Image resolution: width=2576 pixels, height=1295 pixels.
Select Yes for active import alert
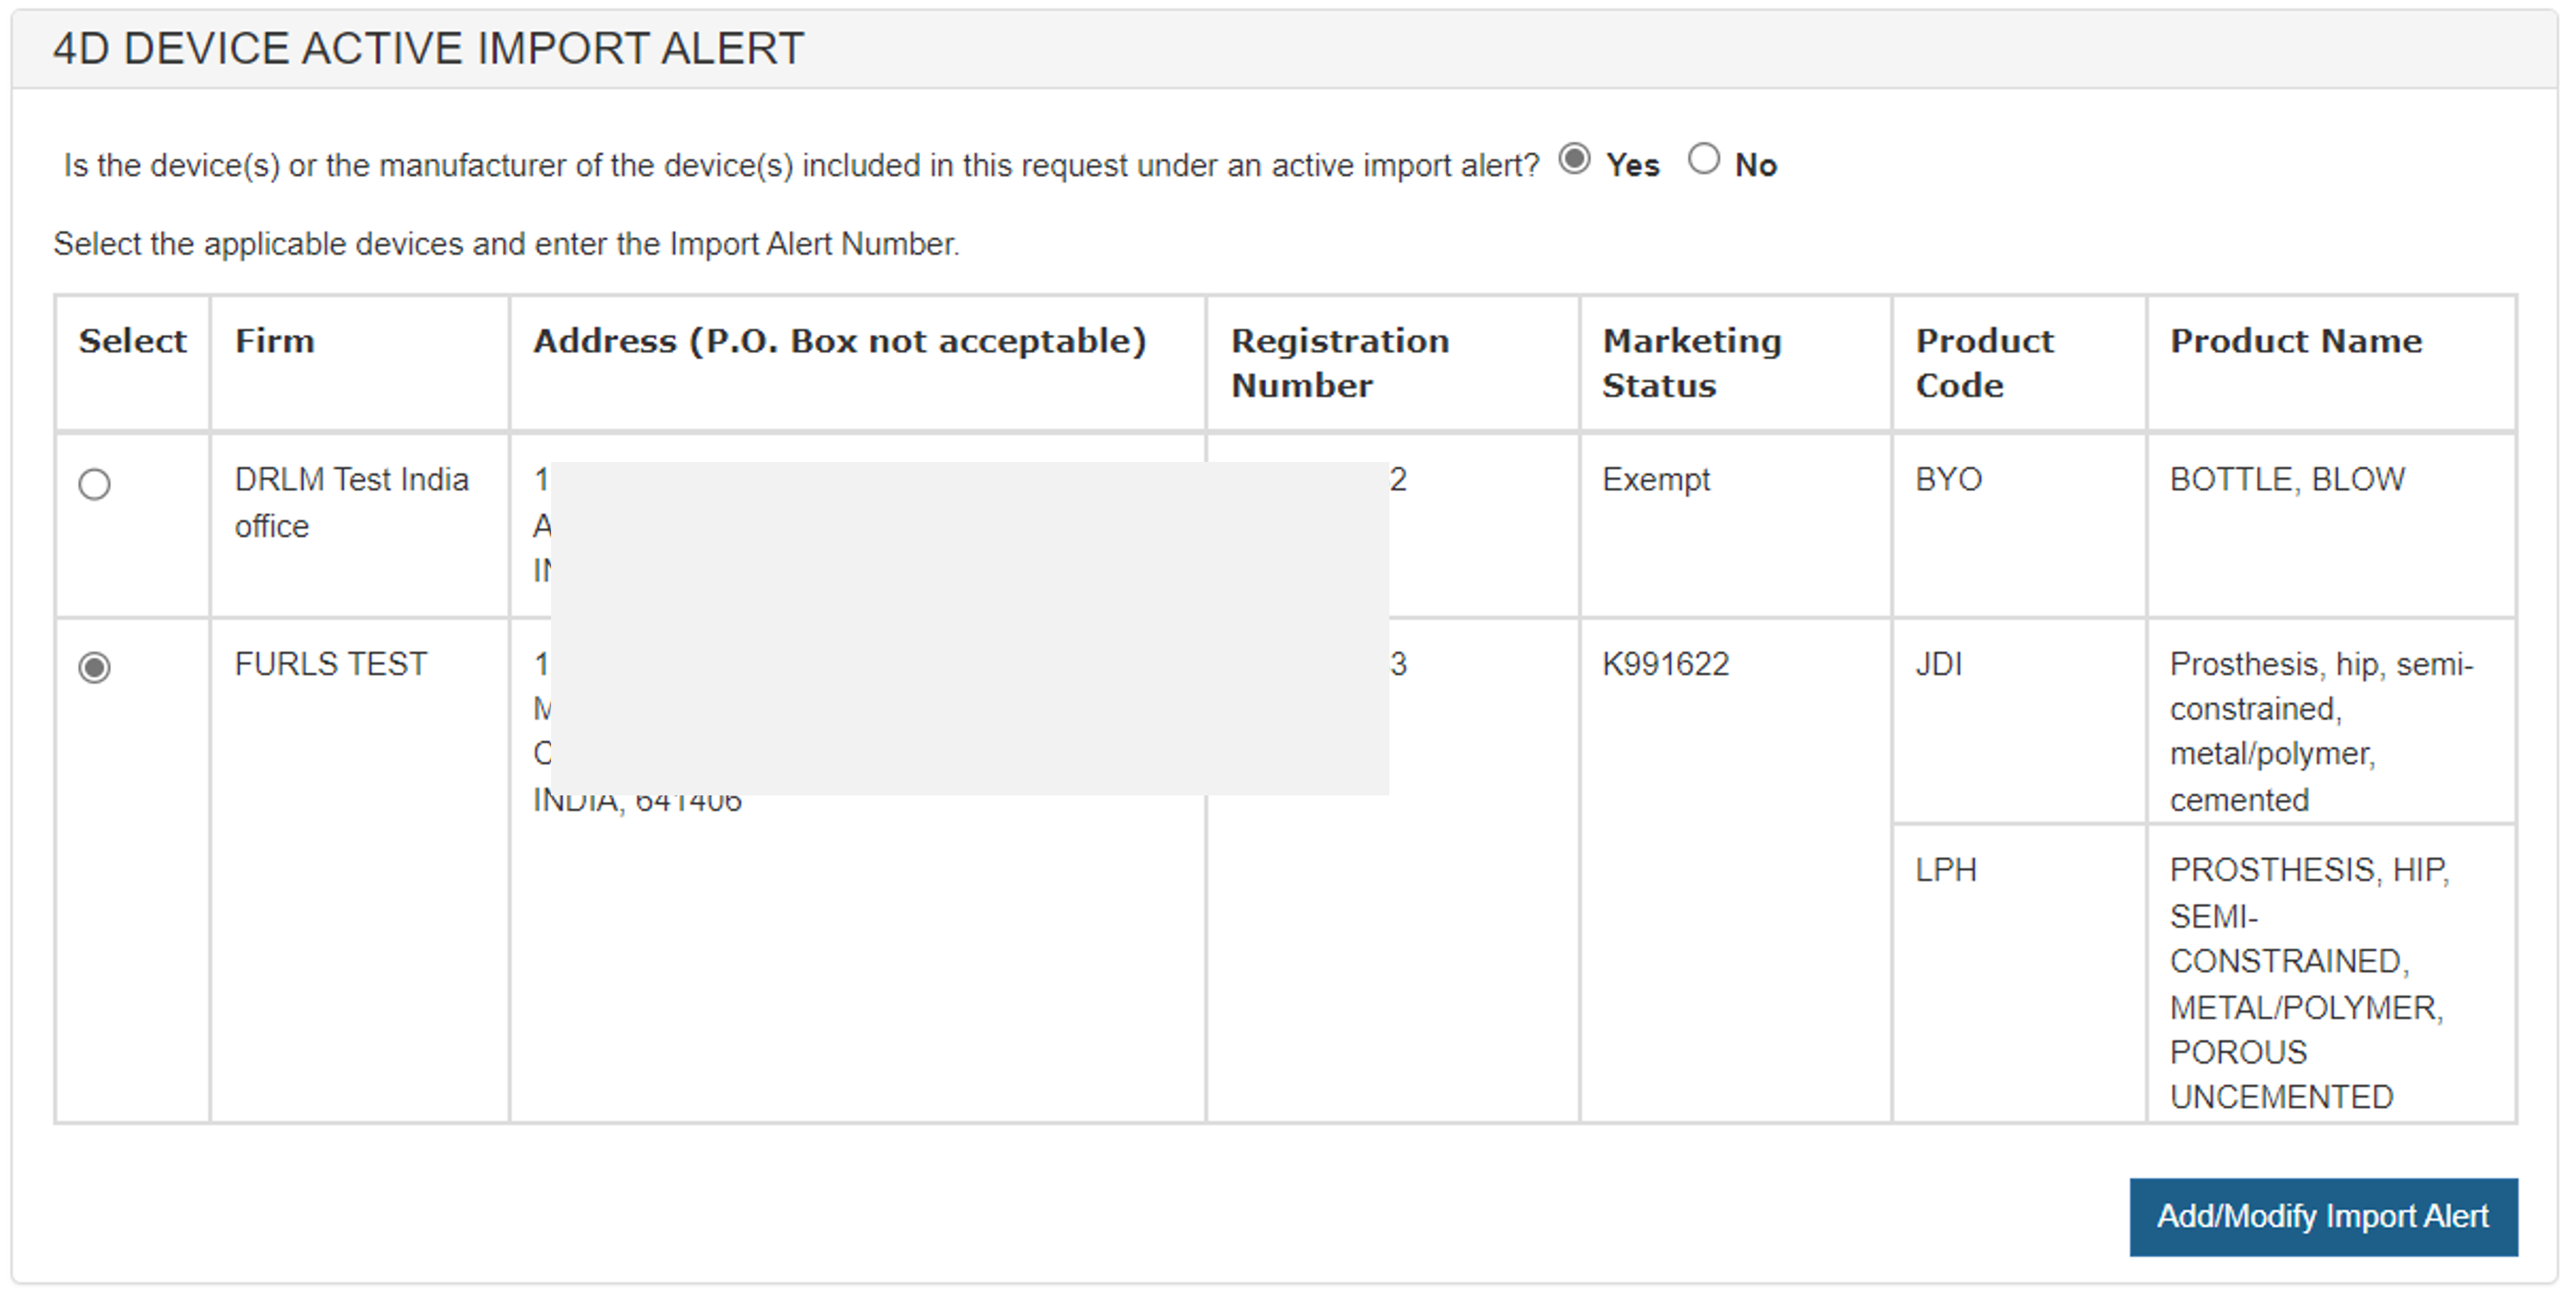tap(1574, 160)
